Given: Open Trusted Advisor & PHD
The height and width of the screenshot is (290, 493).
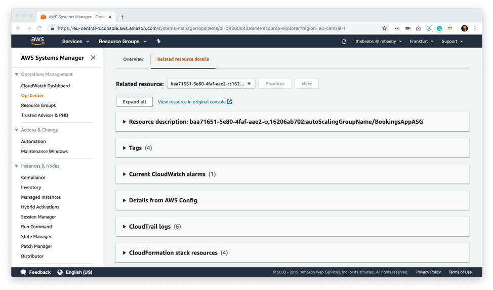Looking at the screenshot, I should pos(45,115).
